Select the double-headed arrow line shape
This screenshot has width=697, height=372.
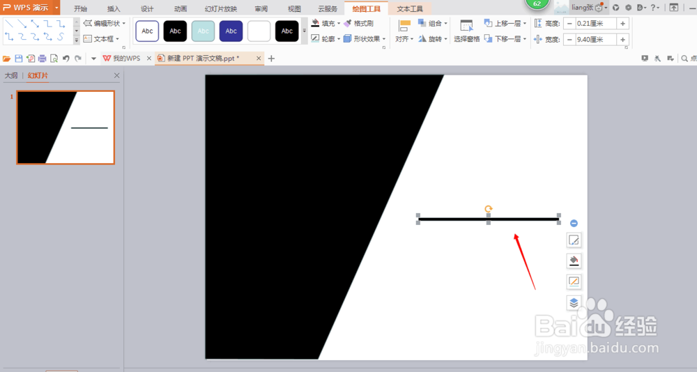(x=35, y=24)
